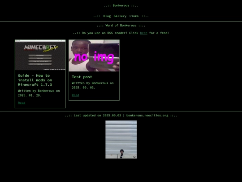Click the 'Last updated on 2025.09.03' footer text
The image size is (242, 182).
click(97, 115)
